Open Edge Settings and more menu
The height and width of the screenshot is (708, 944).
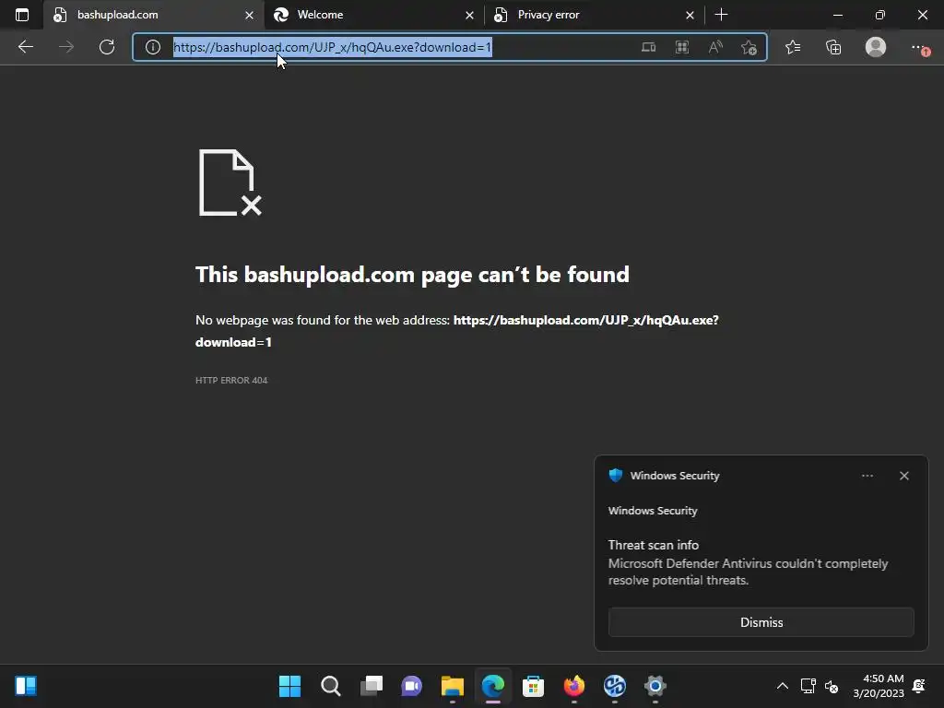(919, 47)
